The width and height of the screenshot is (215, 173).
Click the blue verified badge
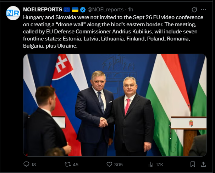(83, 10)
